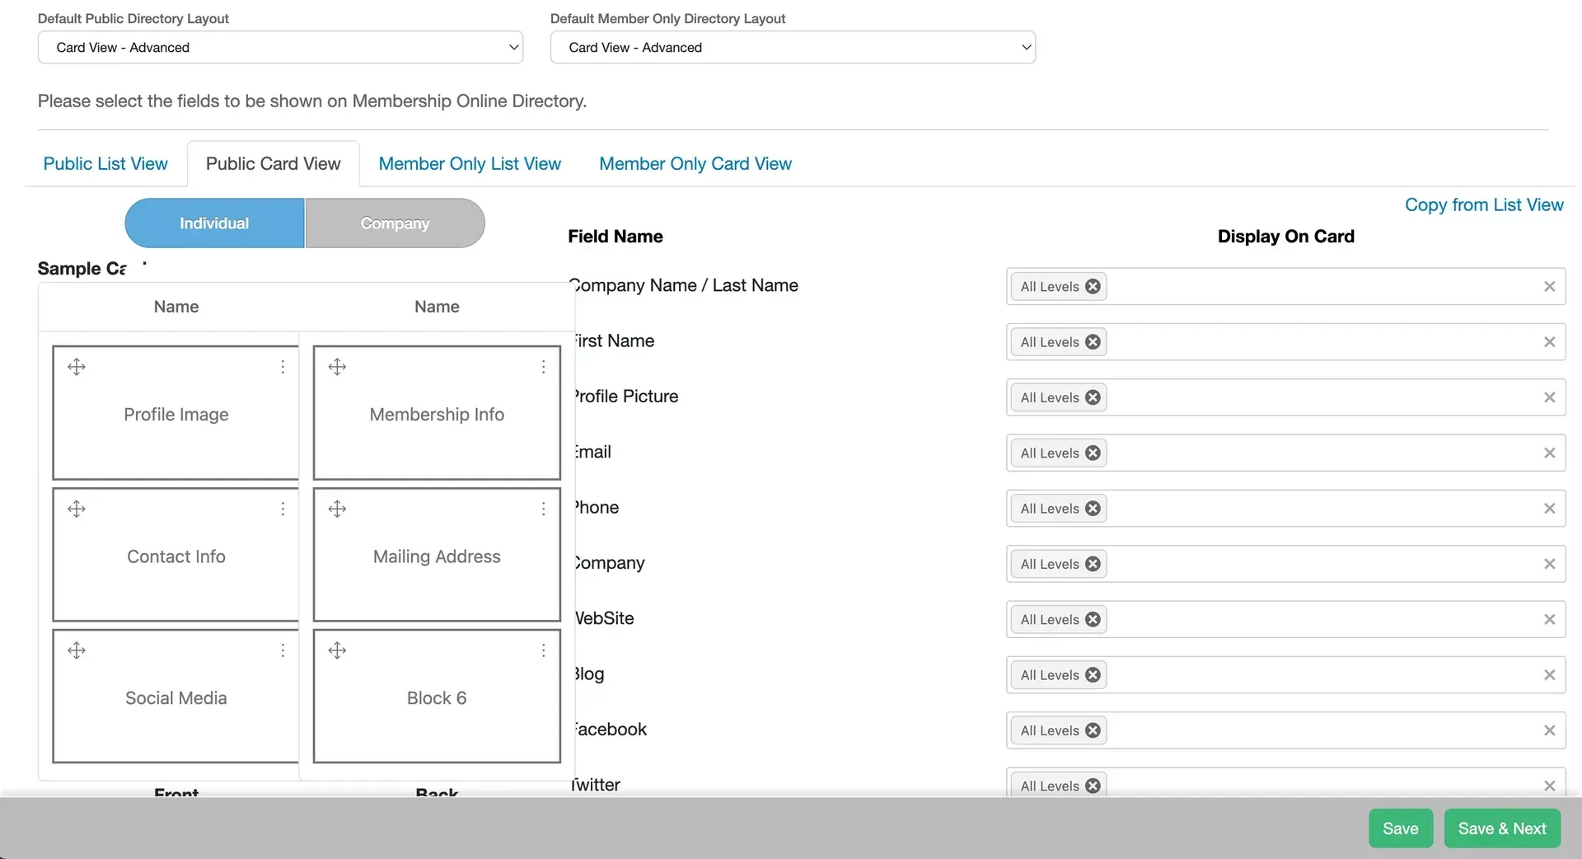Open the three-dot menu on Social Media block
The image size is (1582, 859).
[x=283, y=650]
